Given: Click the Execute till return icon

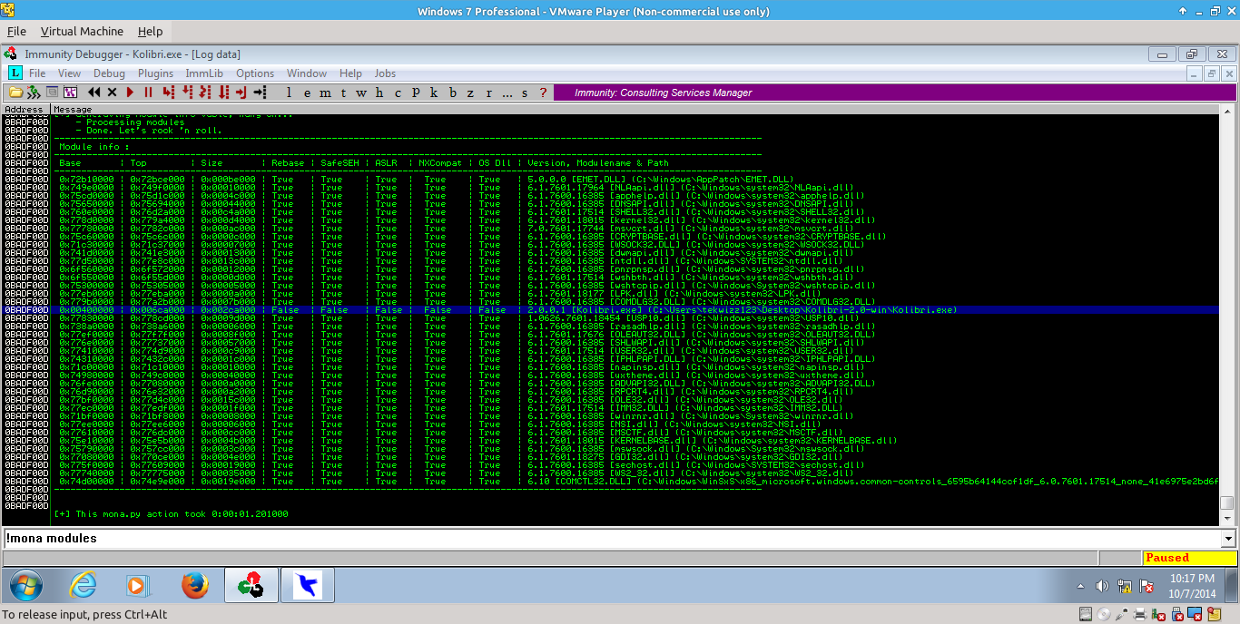Looking at the screenshot, I should tap(241, 93).
